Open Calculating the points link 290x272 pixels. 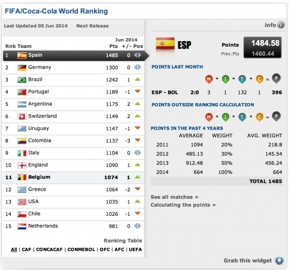pyautogui.click(x=183, y=205)
